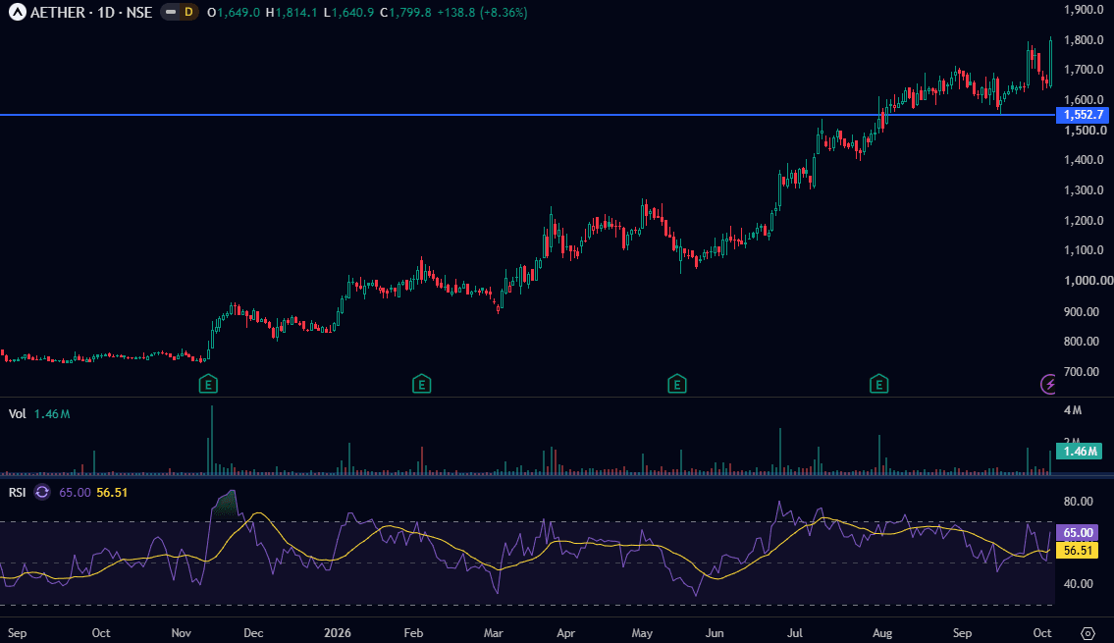The width and height of the screenshot is (1114, 643).
Task: Click the 1,800.0 price axis label
Action: 1084,40
